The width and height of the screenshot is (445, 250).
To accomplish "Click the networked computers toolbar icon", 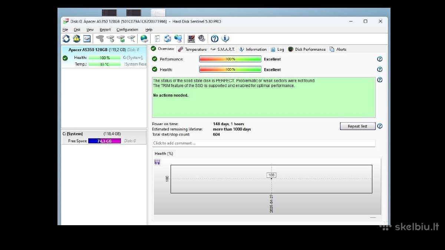I will 178,39.
